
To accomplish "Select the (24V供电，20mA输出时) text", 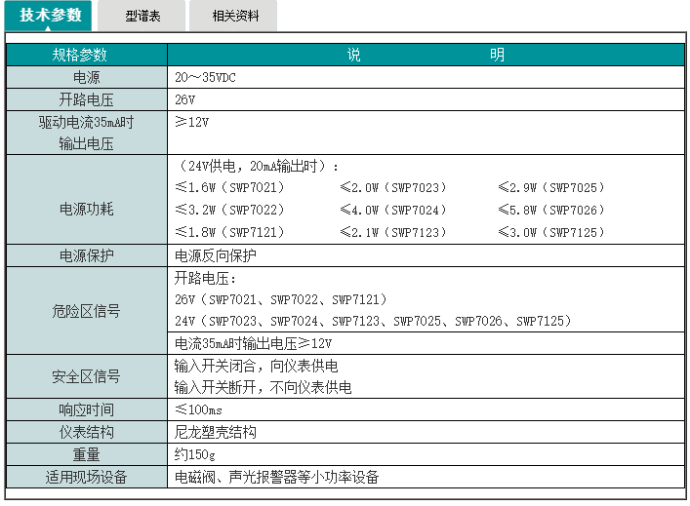I will pyautogui.click(x=257, y=166).
